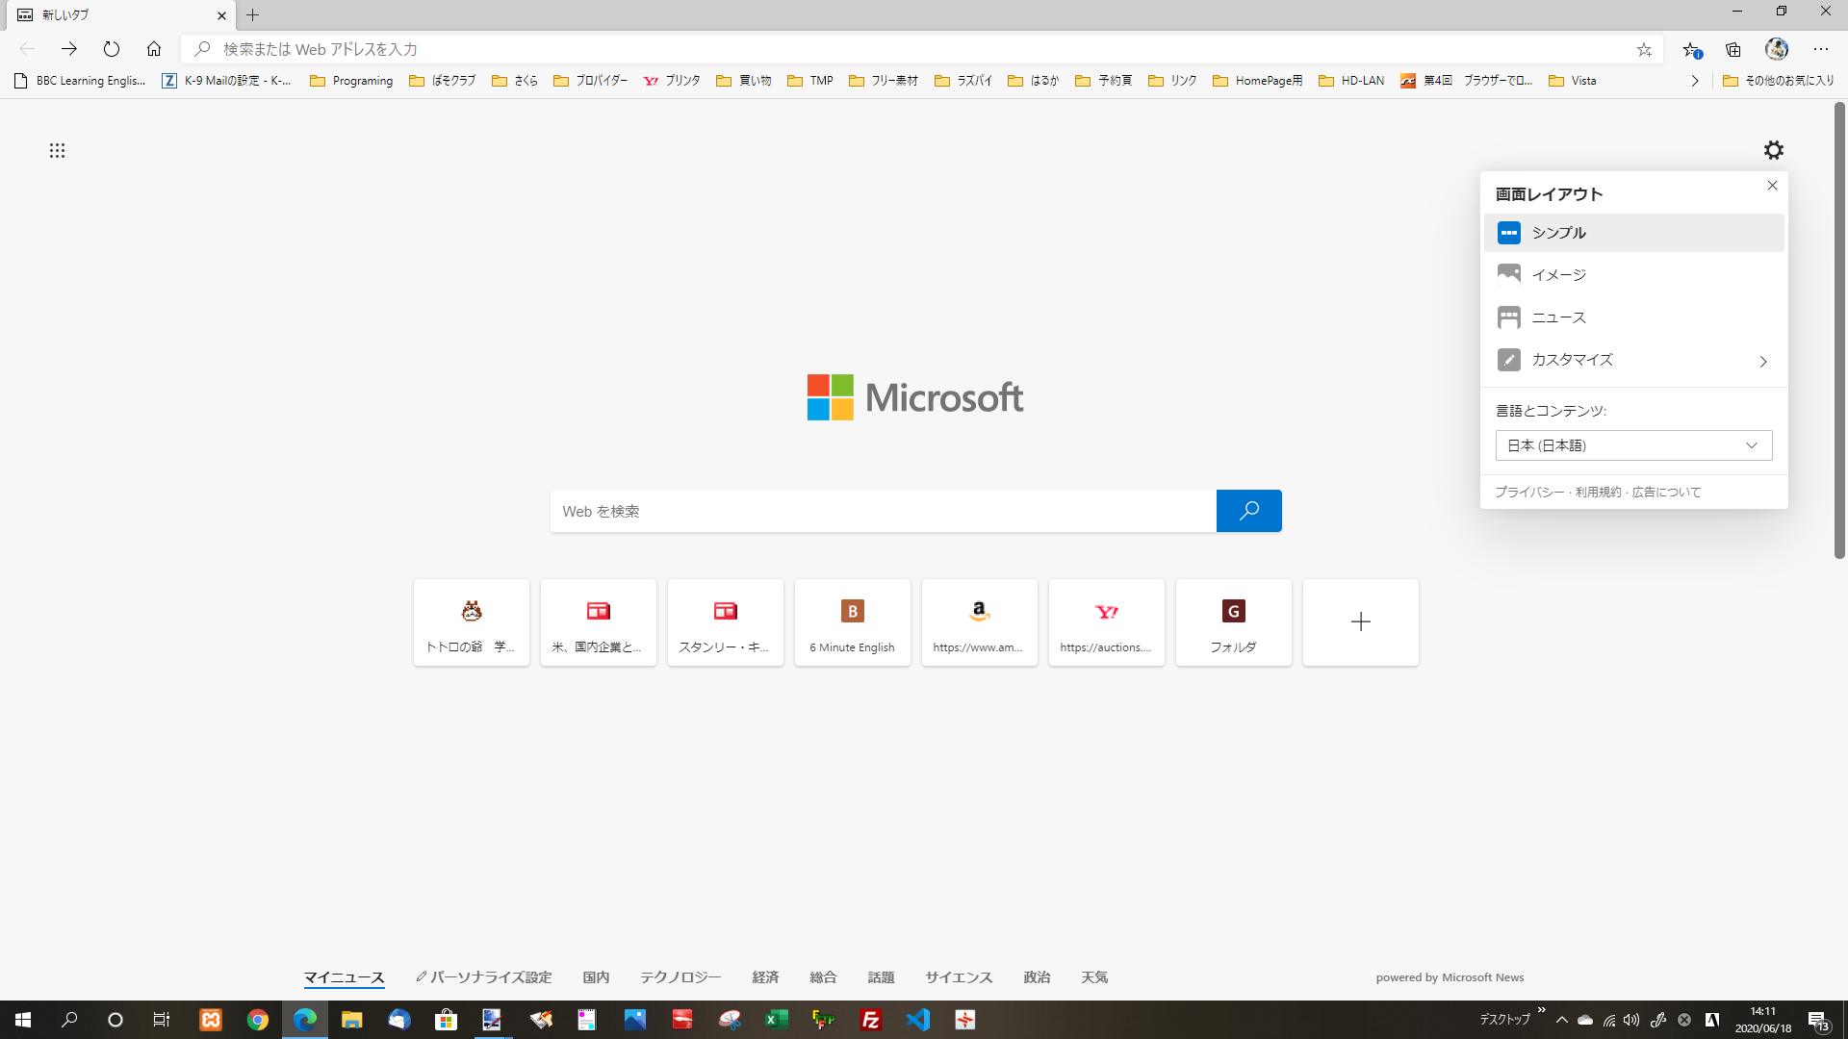Open K-9 Mailの設定 bookmark
The width and height of the screenshot is (1848, 1039).
(226, 81)
